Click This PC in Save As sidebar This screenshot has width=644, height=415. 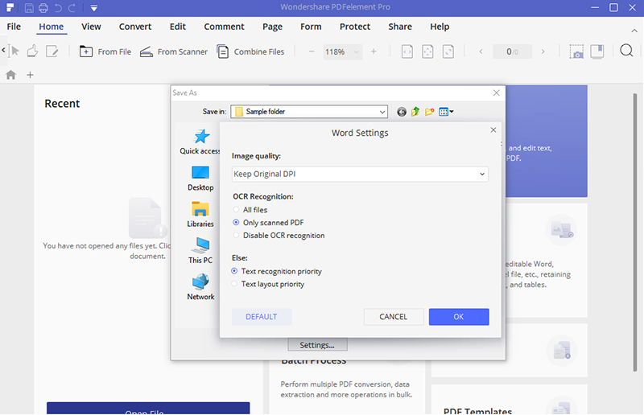pos(200,250)
